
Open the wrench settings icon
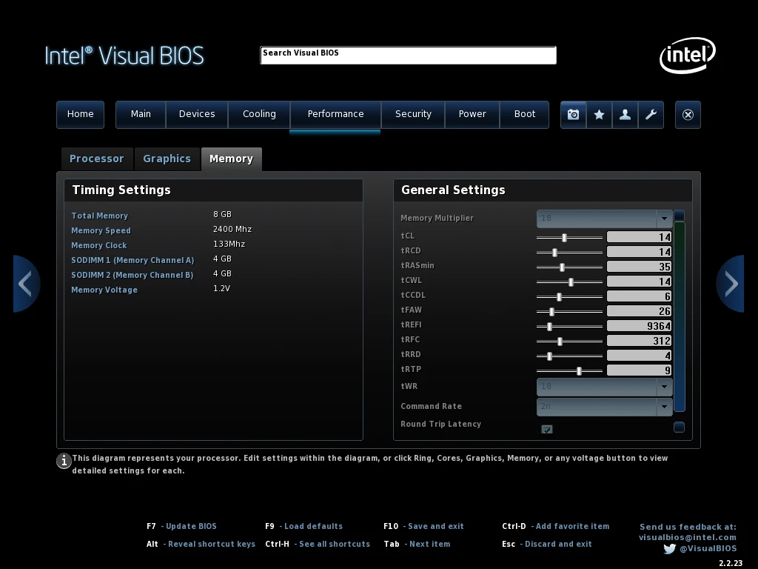(651, 115)
